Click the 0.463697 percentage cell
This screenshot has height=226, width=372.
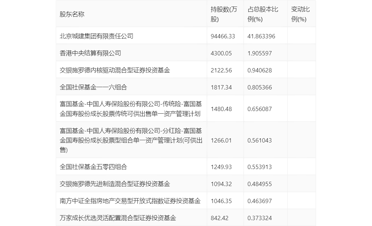pos(259,201)
